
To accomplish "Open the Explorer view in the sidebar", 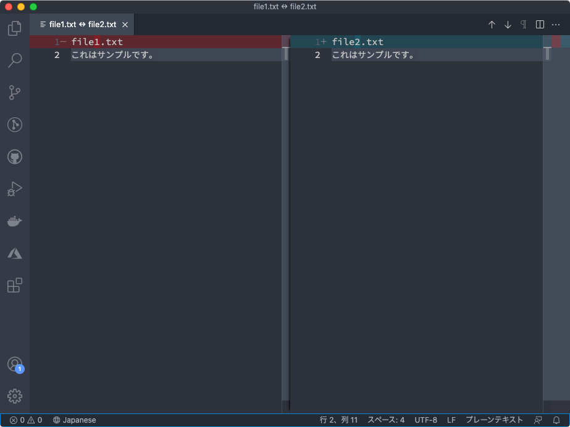I will click(14, 28).
